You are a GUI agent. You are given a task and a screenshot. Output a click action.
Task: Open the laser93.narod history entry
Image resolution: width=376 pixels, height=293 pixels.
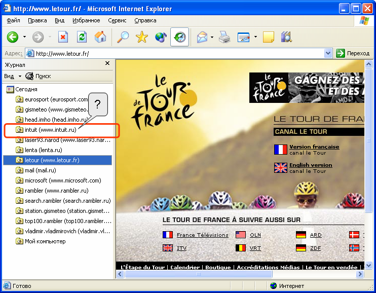pos(63,140)
